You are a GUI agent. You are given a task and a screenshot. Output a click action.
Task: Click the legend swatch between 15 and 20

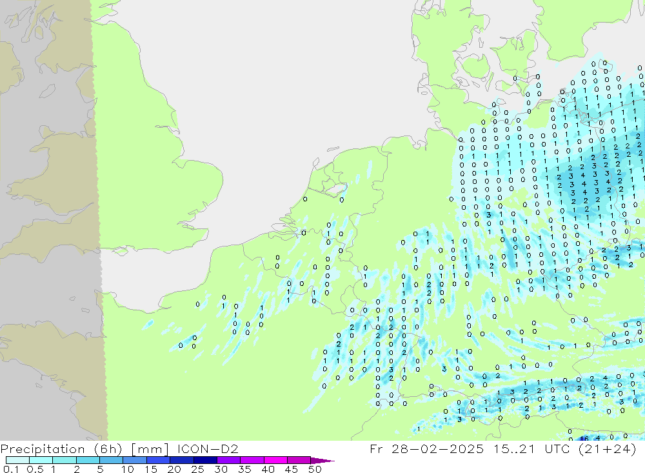pos(159,460)
